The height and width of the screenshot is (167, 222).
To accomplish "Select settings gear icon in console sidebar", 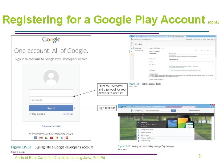I will (x=132, y=52).
